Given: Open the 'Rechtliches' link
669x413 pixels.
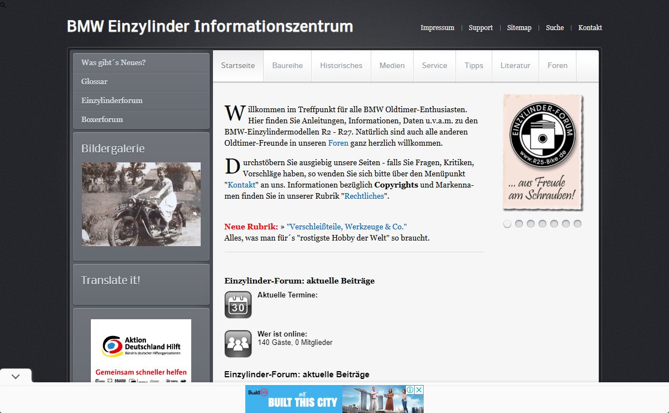Looking at the screenshot, I should click(x=364, y=196).
